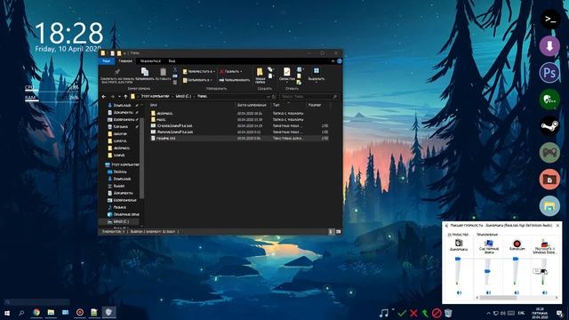Switch Explorer to large icons view button
This screenshot has height=320, width=569.
pyautogui.click(x=338, y=231)
